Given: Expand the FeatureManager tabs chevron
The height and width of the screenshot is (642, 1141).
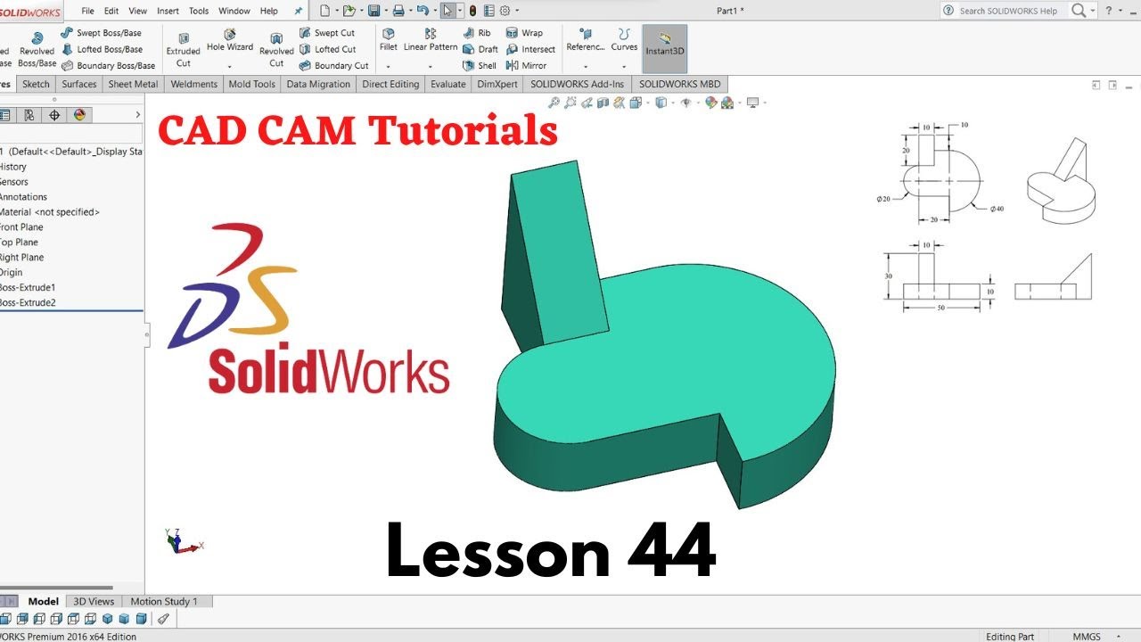Looking at the screenshot, I should click(137, 115).
